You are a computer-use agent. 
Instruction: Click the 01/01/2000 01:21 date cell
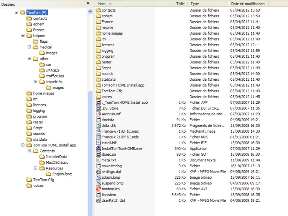pos(245,137)
